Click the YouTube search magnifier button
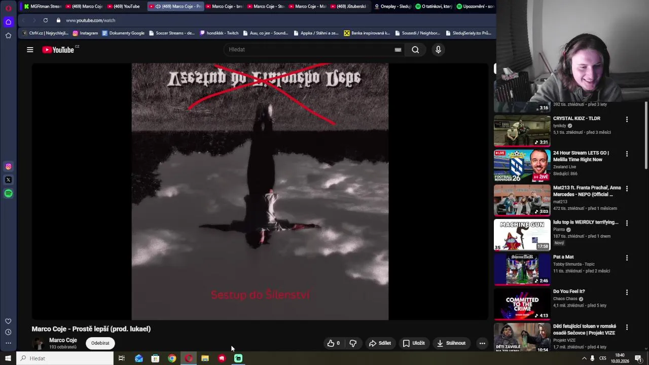Viewport: 649px width, 365px height. pos(415,50)
